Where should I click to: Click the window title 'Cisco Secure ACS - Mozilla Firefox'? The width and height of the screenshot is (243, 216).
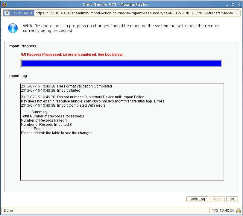(116, 4)
